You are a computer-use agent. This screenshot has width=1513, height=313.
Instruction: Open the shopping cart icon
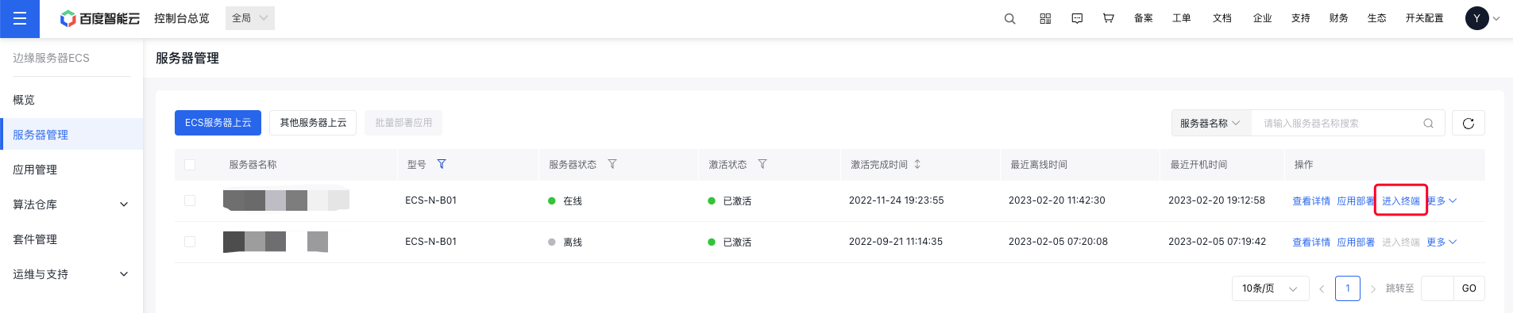click(x=1108, y=18)
